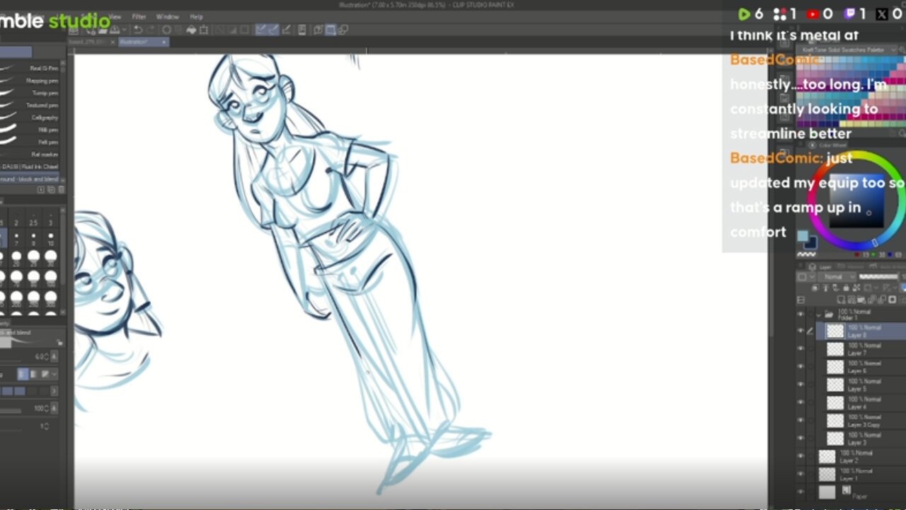This screenshot has height=510, width=906.
Task: Hide Layer 5 using its eye icon
Action: point(801,385)
